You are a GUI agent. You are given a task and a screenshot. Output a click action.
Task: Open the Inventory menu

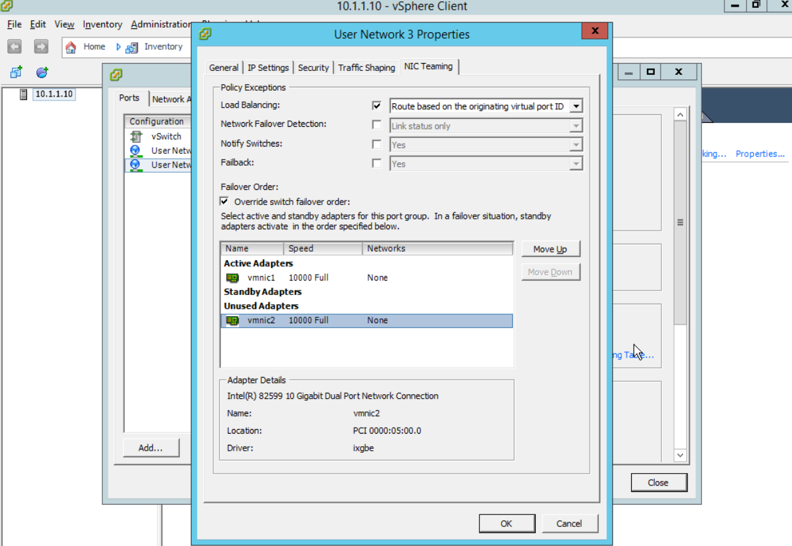tap(102, 24)
